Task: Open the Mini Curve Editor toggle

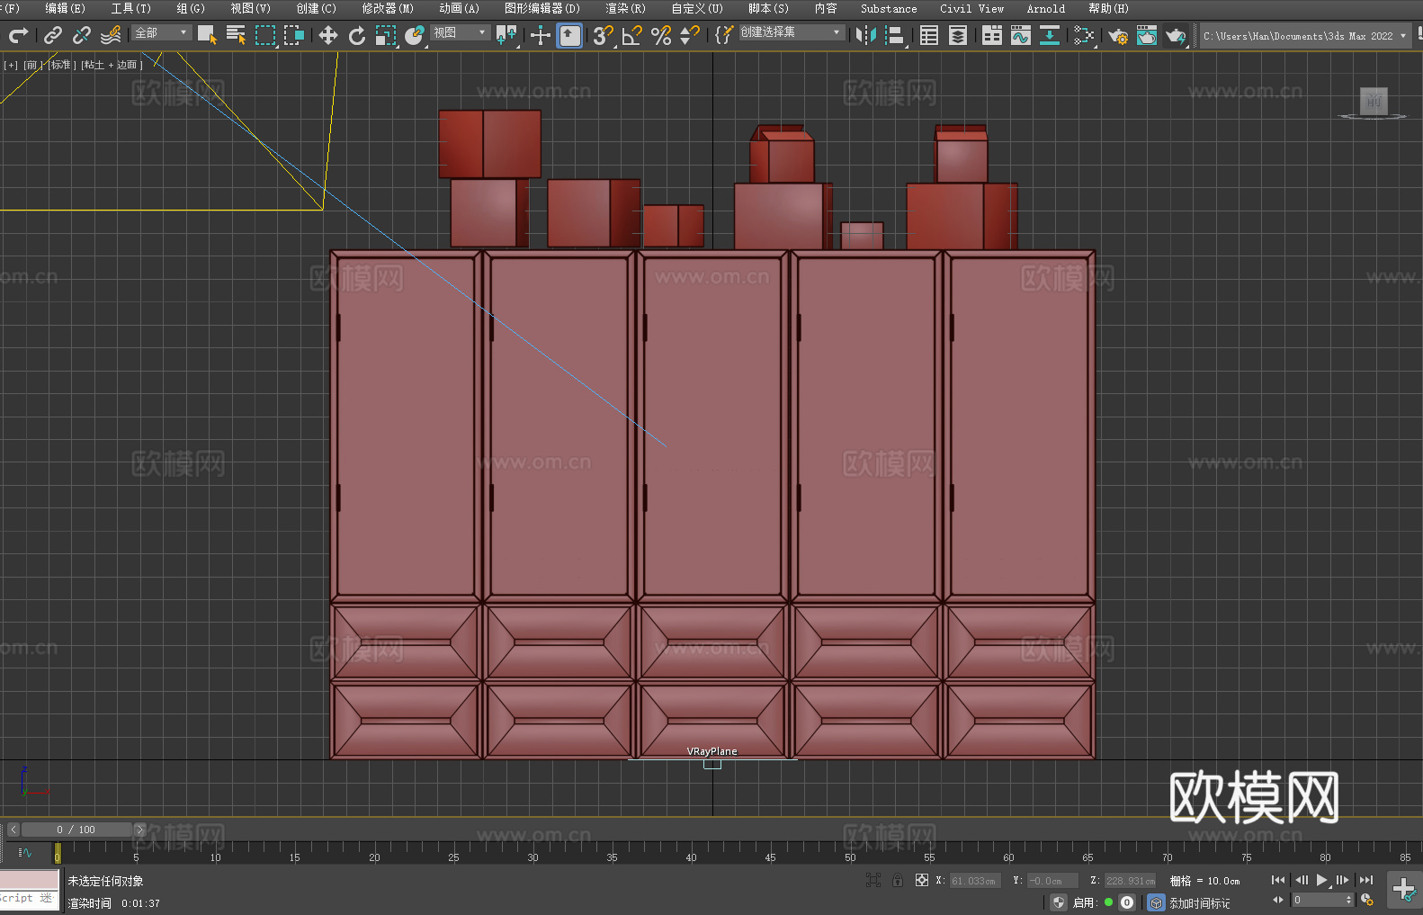Action: click(x=25, y=852)
